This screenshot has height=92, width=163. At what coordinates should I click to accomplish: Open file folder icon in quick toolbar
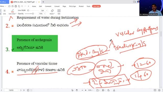[x=9, y=6]
